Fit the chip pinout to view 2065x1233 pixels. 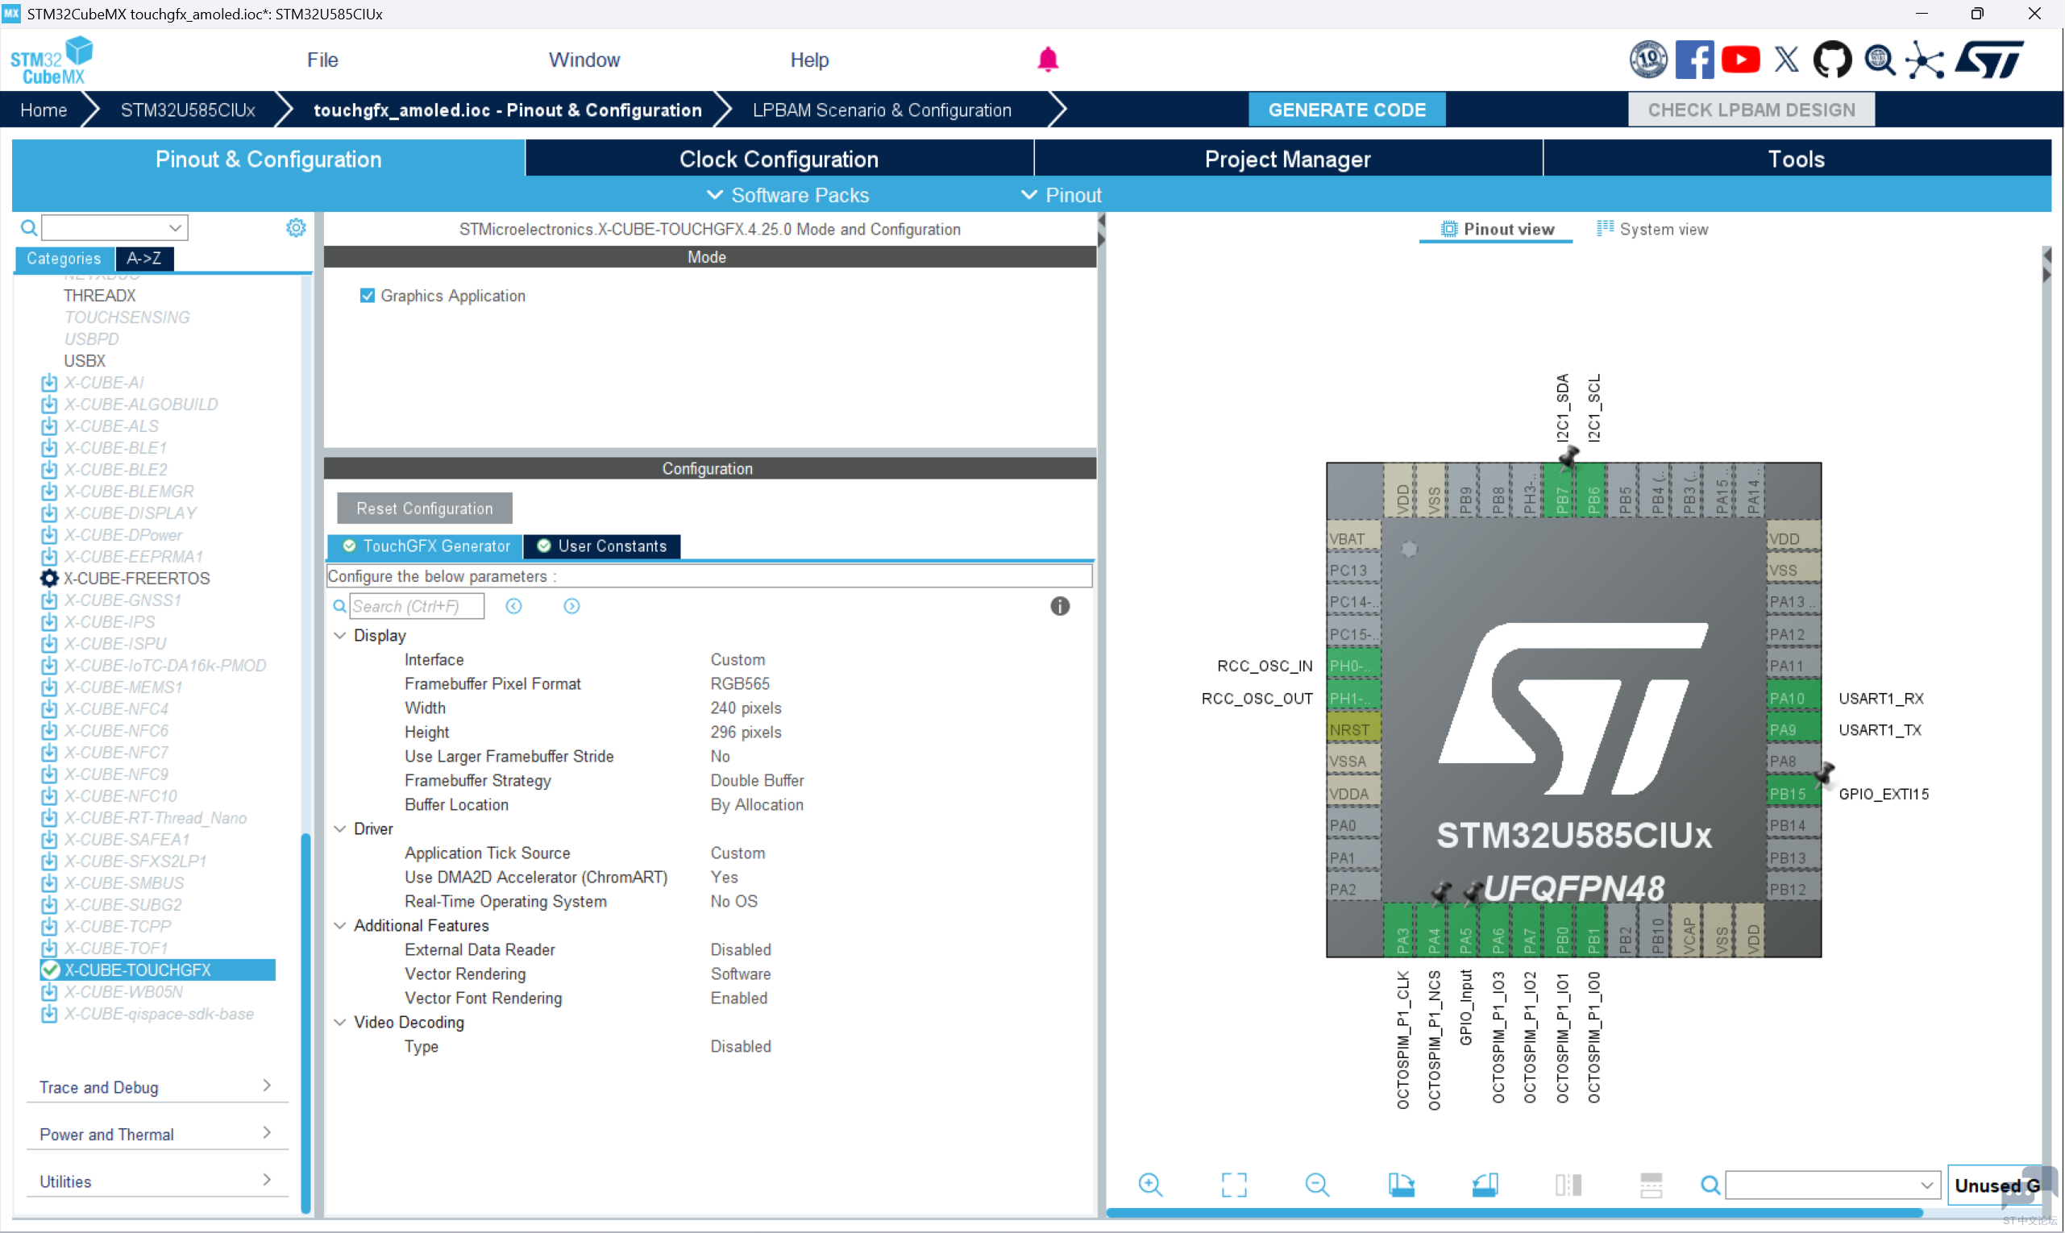click(x=1233, y=1185)
